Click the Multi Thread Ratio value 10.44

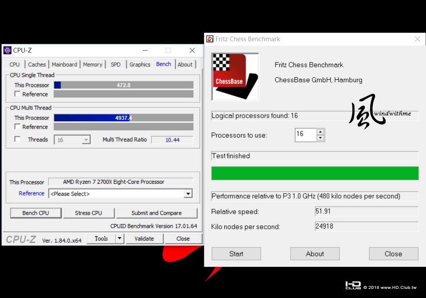click(x=172, y=140)
